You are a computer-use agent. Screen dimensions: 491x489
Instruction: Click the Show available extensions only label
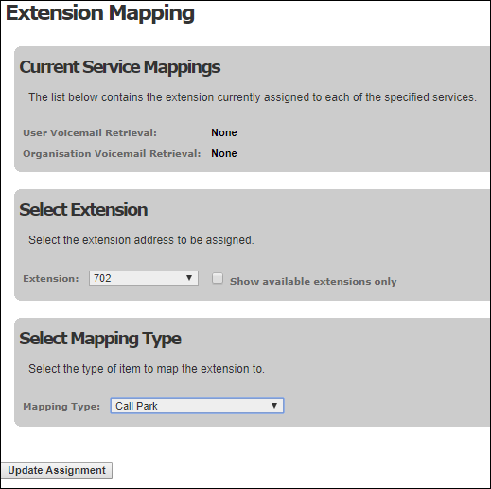point(313,281)
